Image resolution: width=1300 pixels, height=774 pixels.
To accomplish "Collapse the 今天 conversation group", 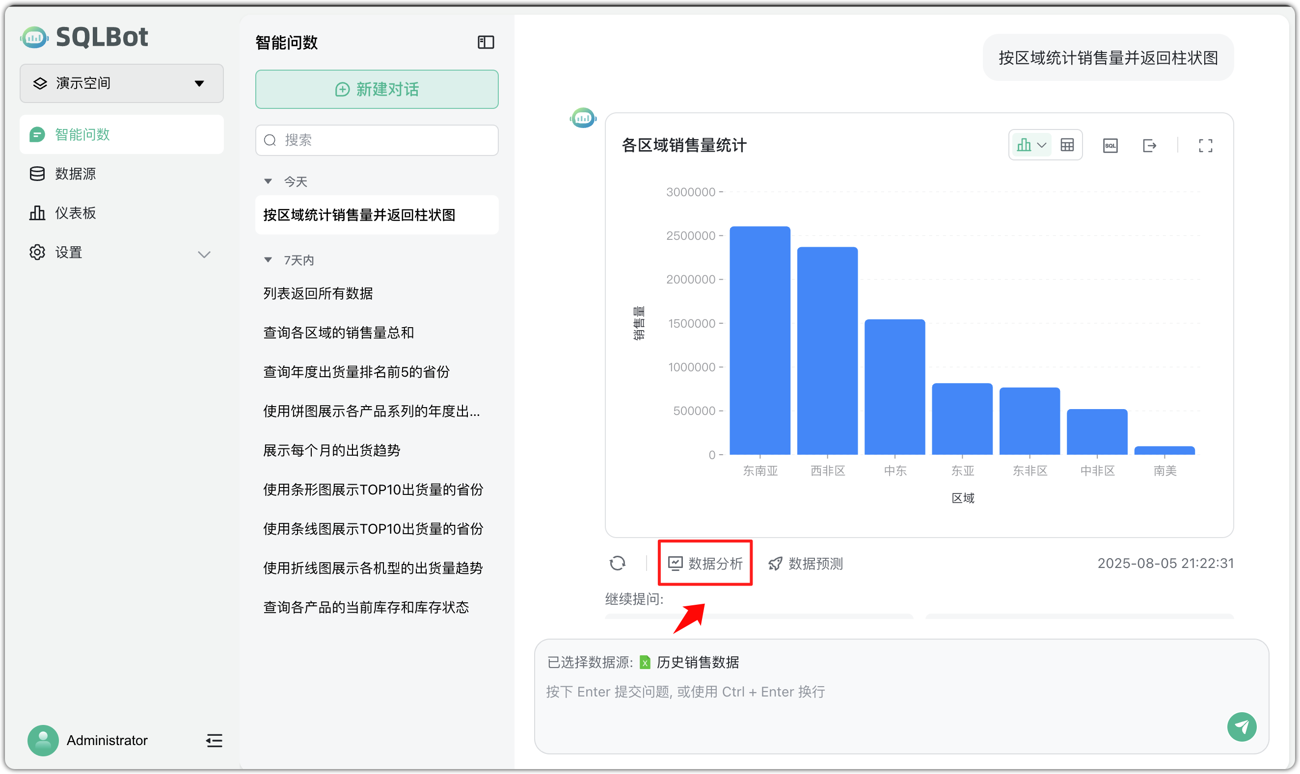I will point(268,181).
